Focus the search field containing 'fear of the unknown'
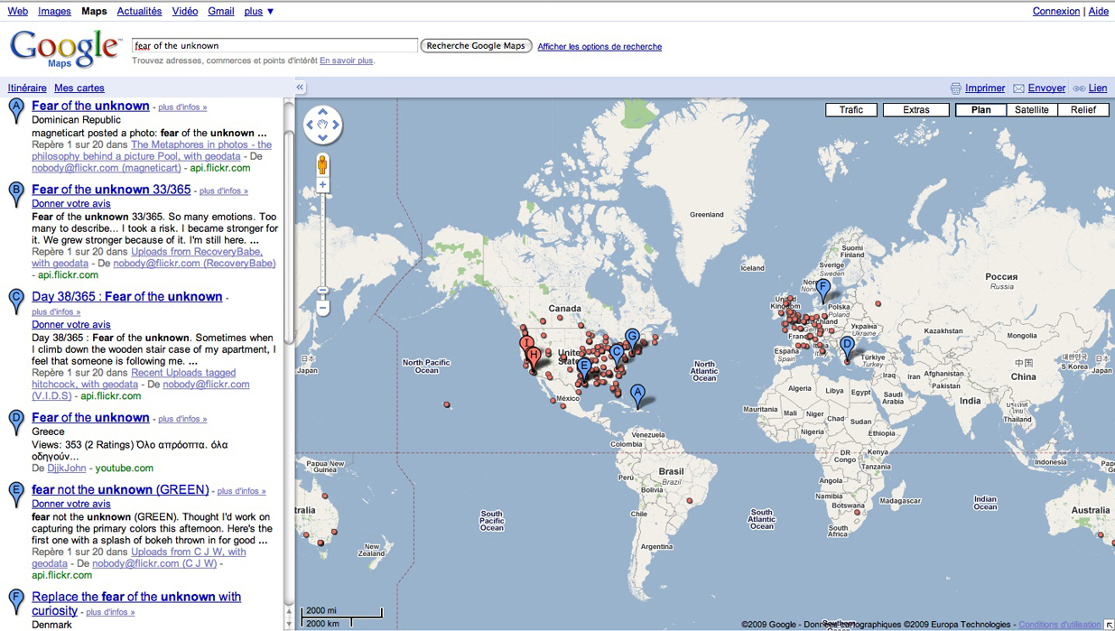 click(274, 45)
